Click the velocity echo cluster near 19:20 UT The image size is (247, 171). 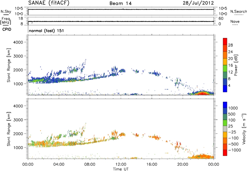click(x=178, y=147)
